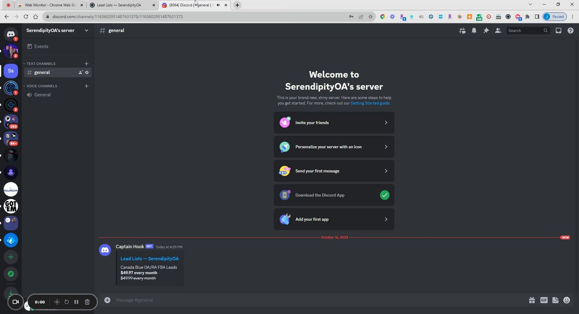Open the Threads icon in channel header
This screenshot has height=314, width=579.
pos(462,31)
